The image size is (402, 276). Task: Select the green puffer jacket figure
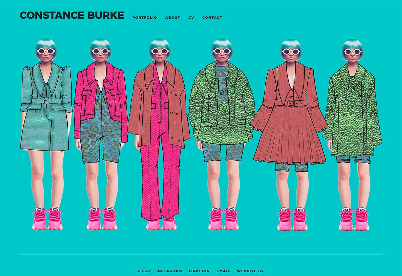click(x=221, y=134)
